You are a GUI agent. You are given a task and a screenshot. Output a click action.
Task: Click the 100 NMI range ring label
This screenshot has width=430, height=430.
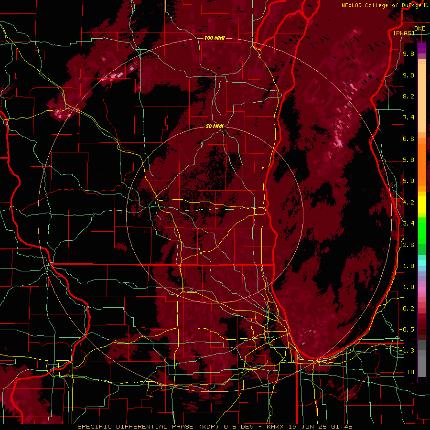pos(215,38)
